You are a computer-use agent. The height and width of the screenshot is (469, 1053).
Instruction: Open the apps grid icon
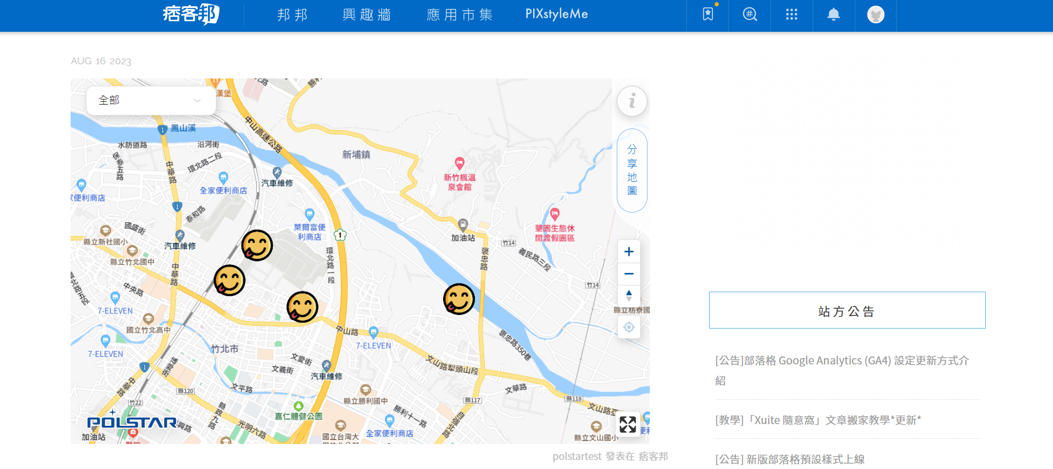[792, 14]
